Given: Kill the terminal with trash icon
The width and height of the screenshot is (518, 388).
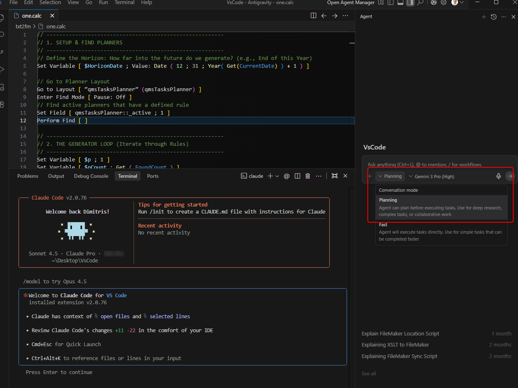Looking at the screenshot, I should (x=308, y=176).
